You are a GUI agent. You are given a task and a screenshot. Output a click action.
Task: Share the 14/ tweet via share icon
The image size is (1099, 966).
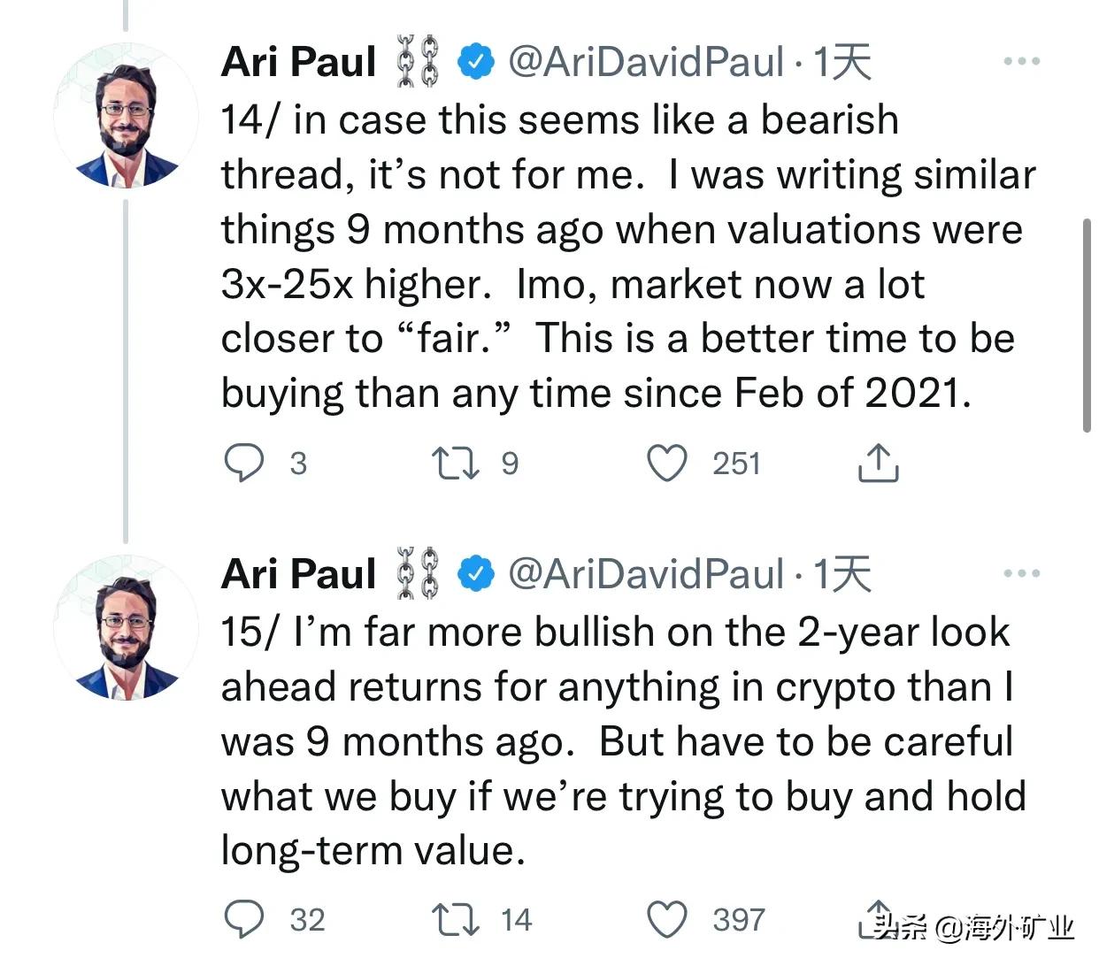coord(878,463)
